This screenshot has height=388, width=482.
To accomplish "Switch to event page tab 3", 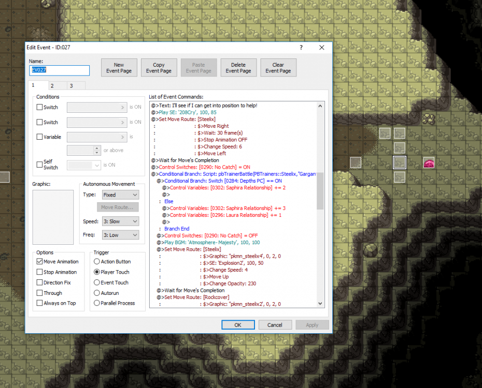I will [71, 86].
